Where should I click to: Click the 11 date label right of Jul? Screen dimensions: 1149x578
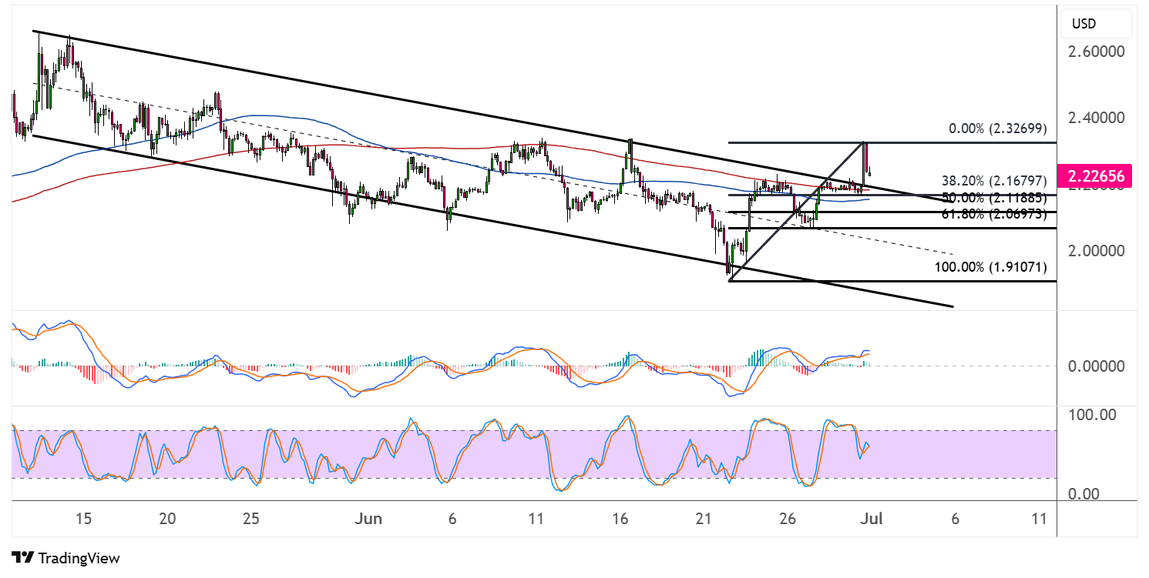pos(1038,519)
